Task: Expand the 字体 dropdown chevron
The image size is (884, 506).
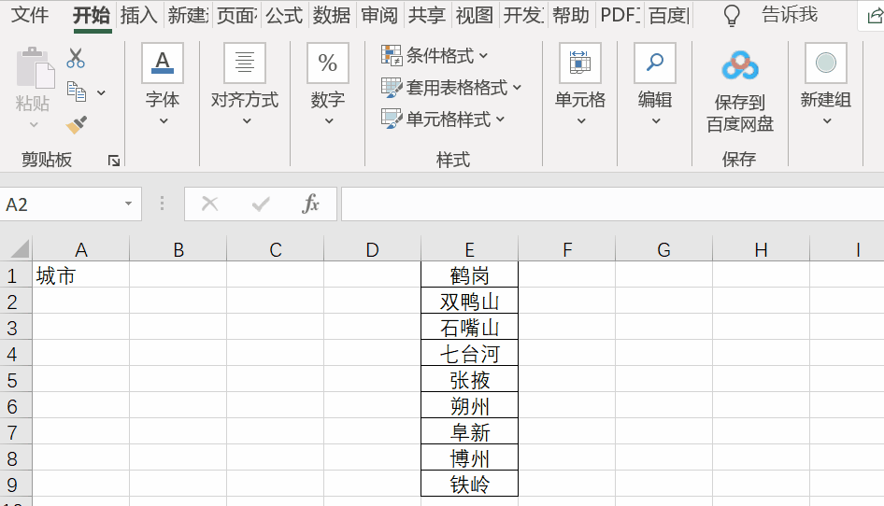Action: (164, 120)
